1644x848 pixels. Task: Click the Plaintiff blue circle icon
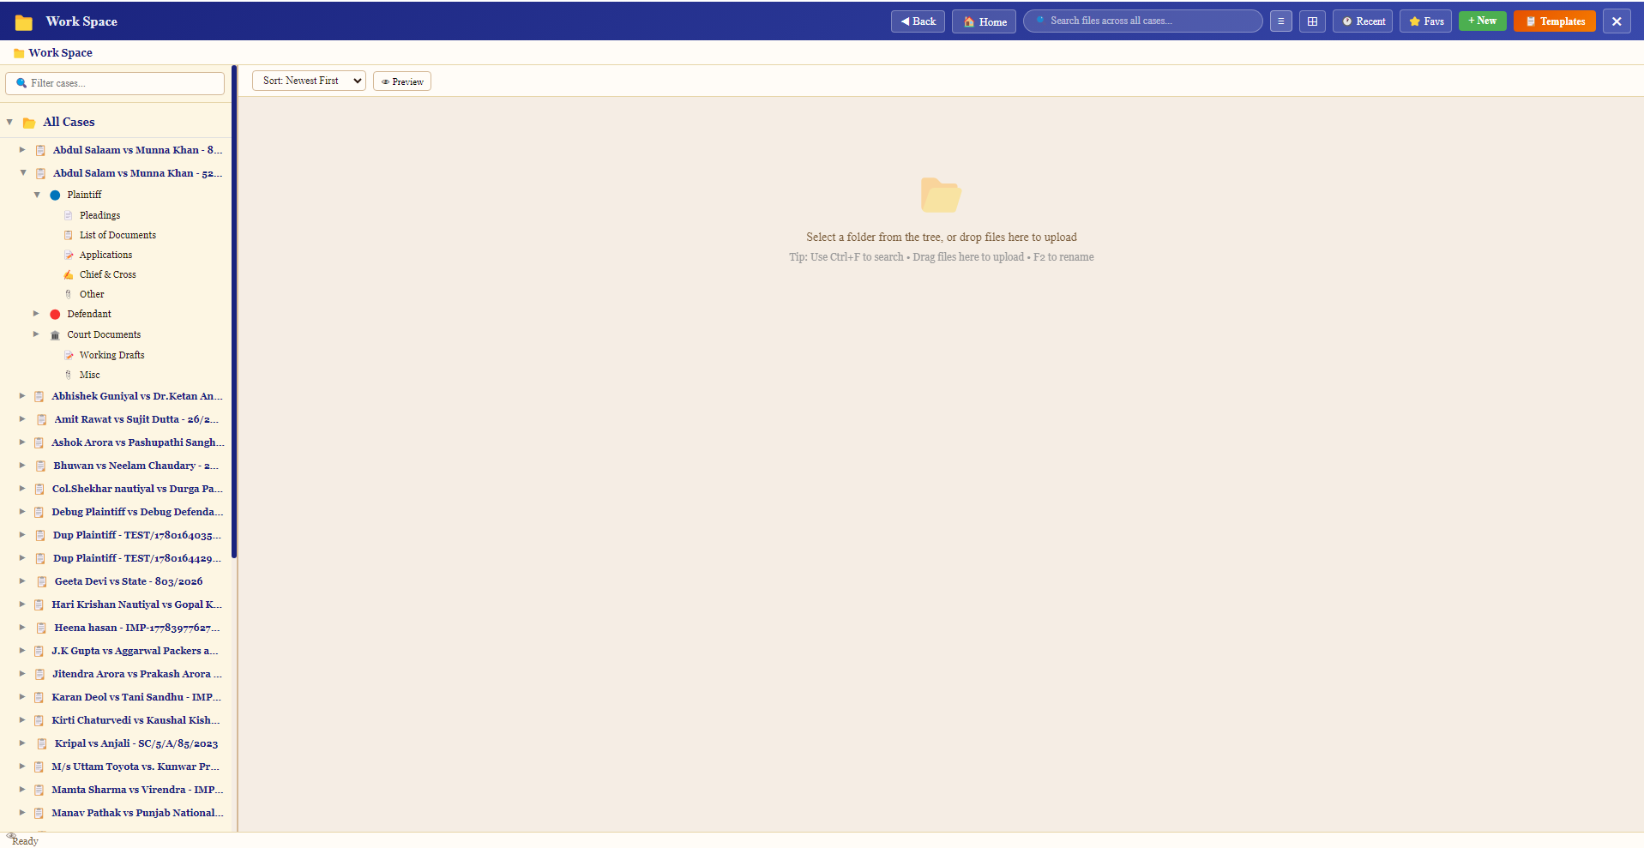point(55,195)
